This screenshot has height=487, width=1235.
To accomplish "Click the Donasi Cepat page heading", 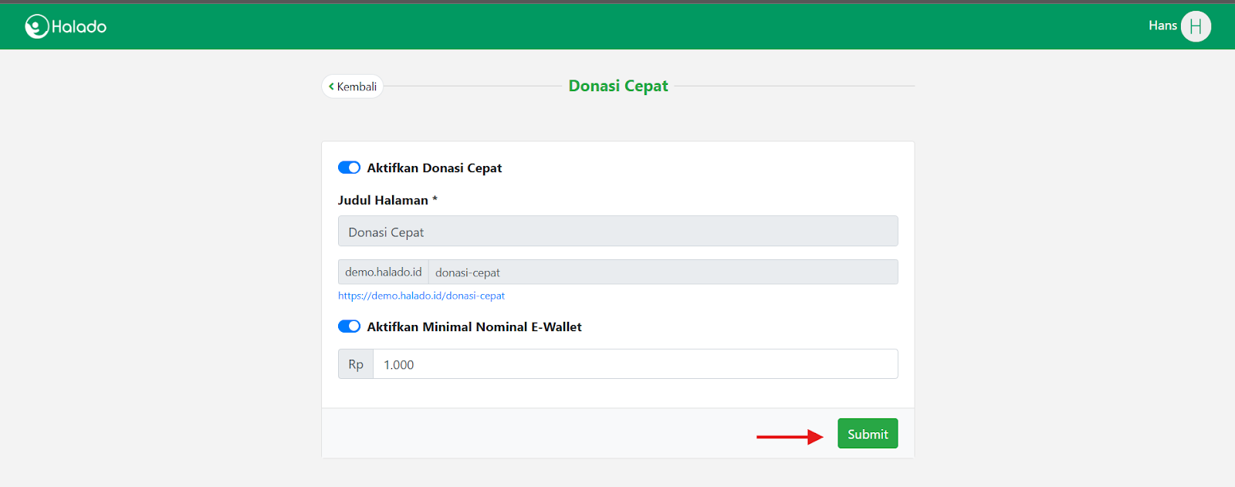I will tap(617, 86).
